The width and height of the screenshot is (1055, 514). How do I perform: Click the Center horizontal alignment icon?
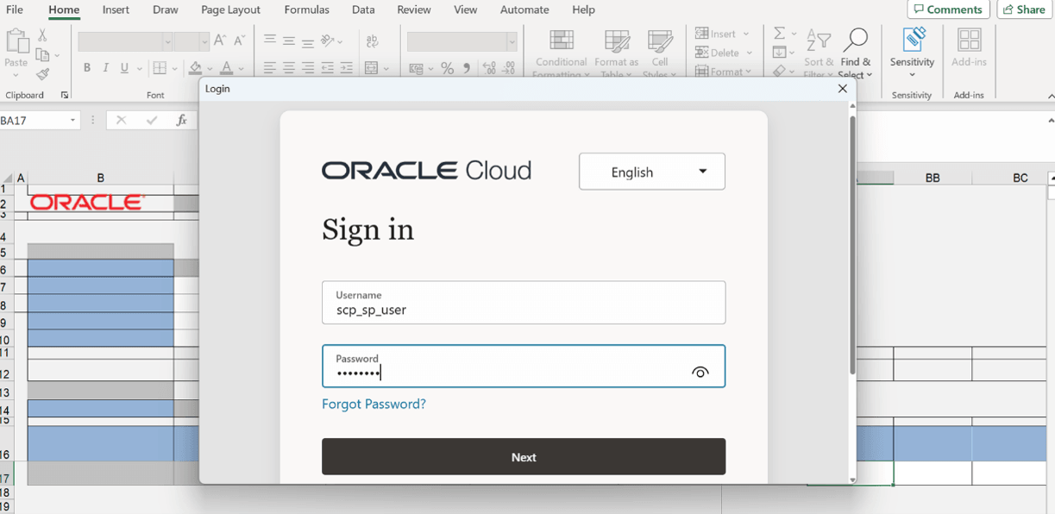tap(289, 68)
